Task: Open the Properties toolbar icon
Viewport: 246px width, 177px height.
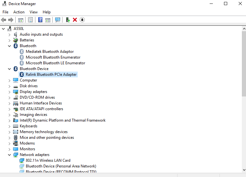Action: point(30,20)
